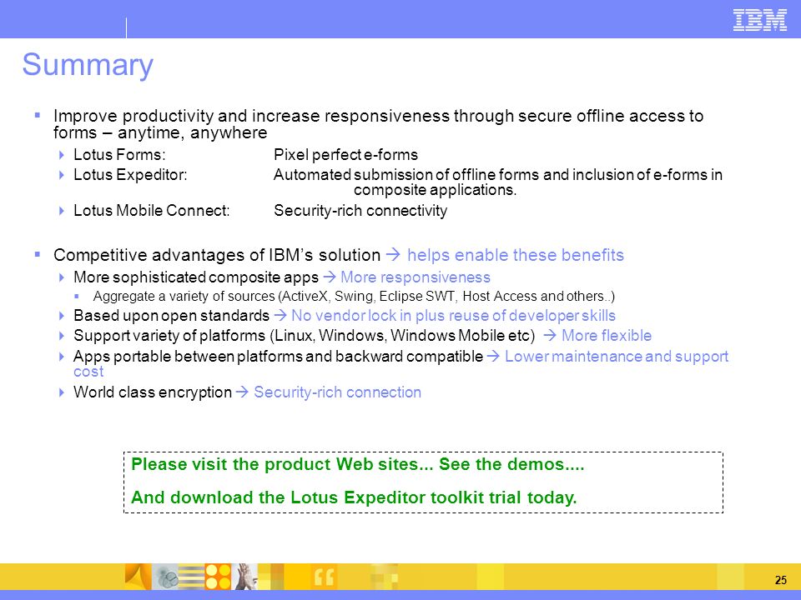801x600 pixels.
Task: Click the hands photo tile in footer
Action: [244, 577]
